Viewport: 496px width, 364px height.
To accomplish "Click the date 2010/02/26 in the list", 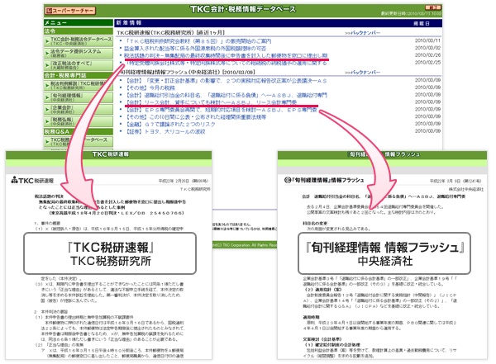I will tap(427, 55).
